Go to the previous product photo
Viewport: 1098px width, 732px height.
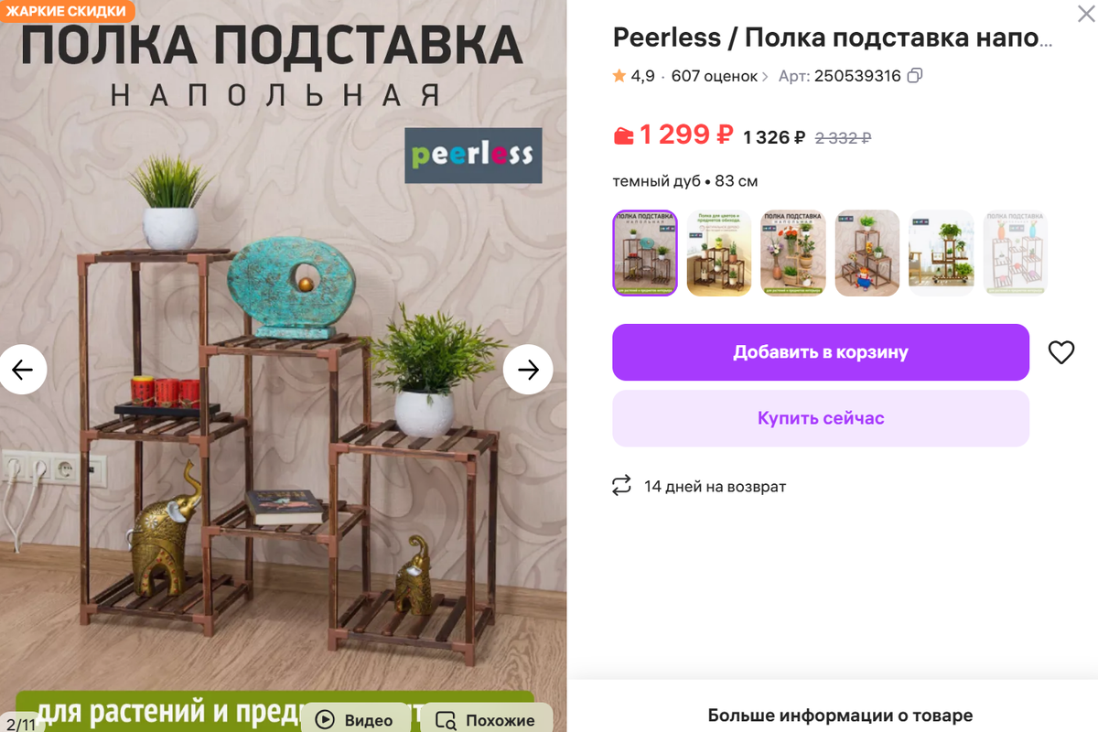pos(22,370)
